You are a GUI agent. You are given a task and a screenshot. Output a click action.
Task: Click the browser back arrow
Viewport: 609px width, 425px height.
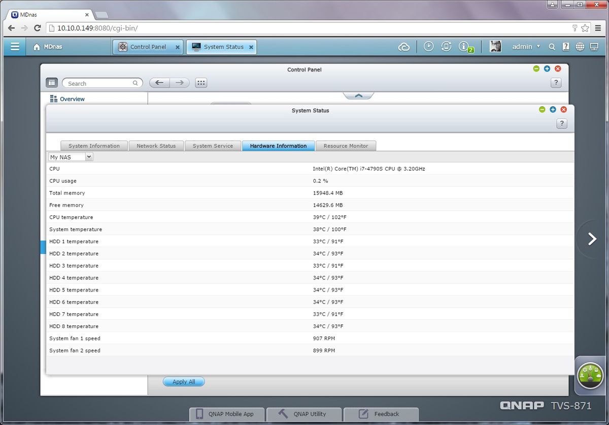coord(11,28)
